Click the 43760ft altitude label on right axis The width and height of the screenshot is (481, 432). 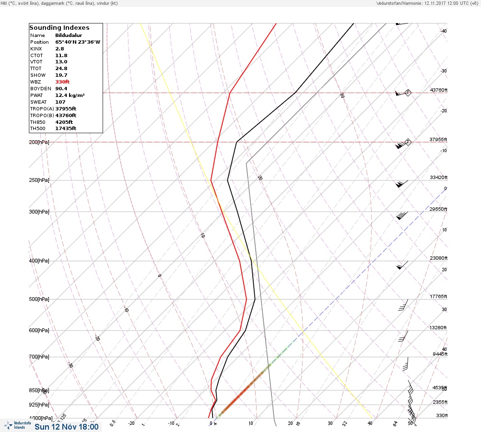coord(439,90)
